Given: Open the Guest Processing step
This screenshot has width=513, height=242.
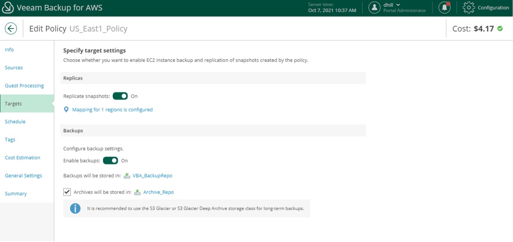Looking at the screenshot, I should [x=24, y=86].
